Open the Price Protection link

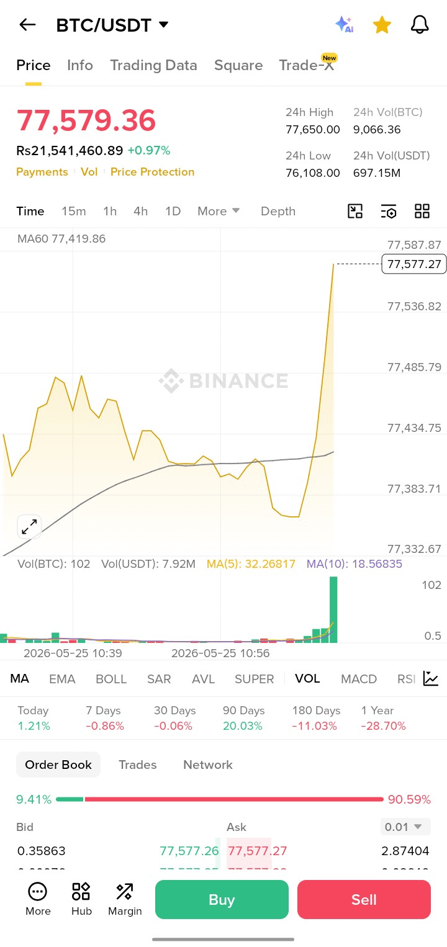152,172
